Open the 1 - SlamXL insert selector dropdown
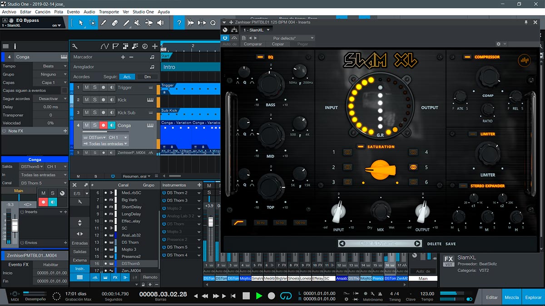 (256, 30)
